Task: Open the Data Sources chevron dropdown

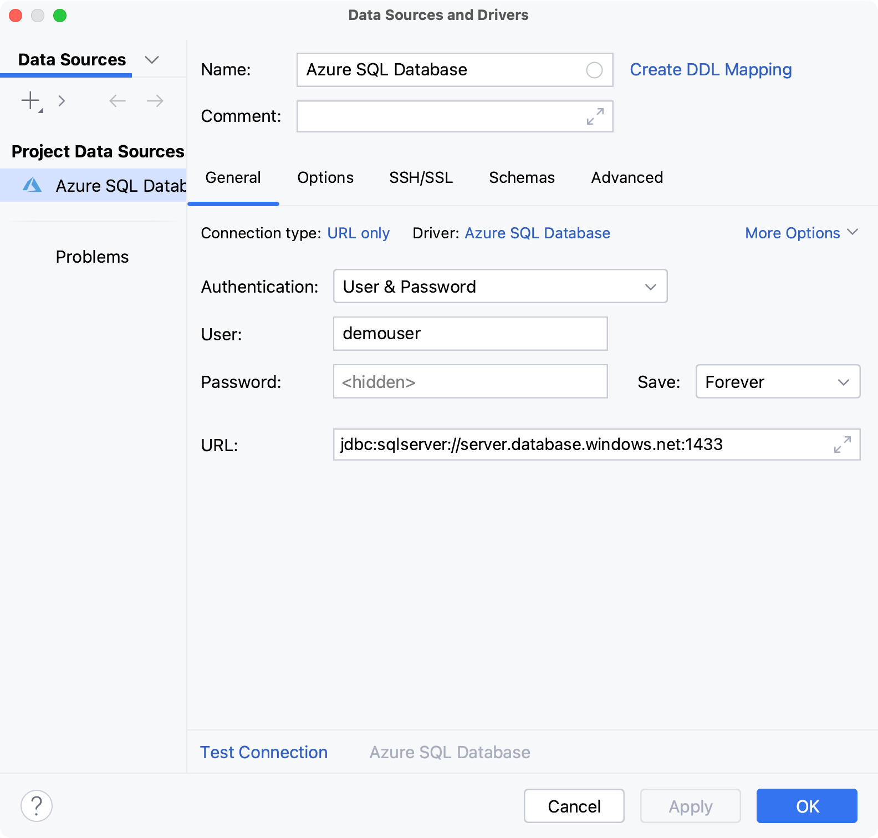Action: click(151, 60)
